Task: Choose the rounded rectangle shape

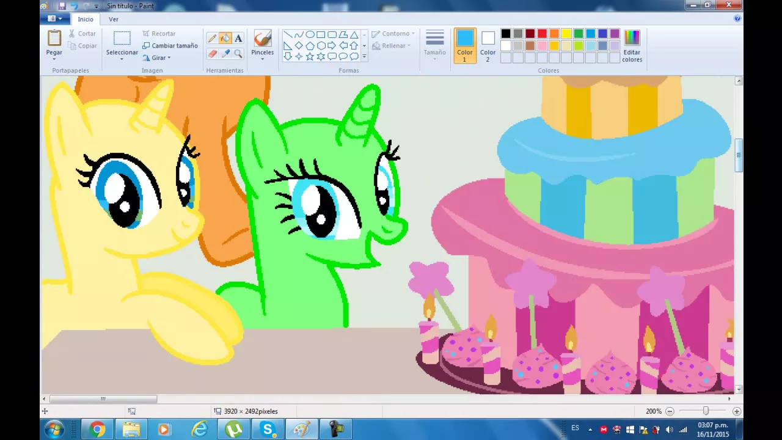Action: coord(332,35)
